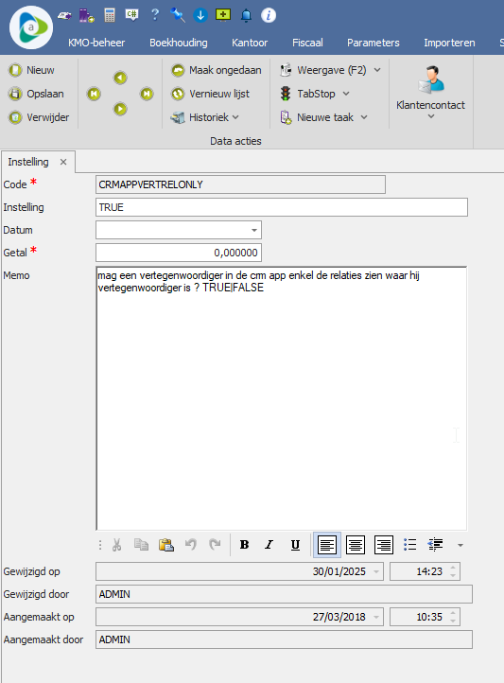Open Gewijzigd op date dropdown
Image resolution: width=504 pixels, height=683 pixels.
click(376, 571)
